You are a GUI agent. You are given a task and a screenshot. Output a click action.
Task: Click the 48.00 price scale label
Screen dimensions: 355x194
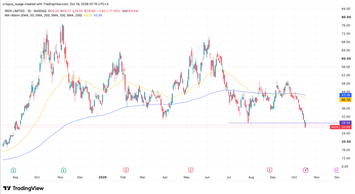pyautogui.click(x=346, y=84)
